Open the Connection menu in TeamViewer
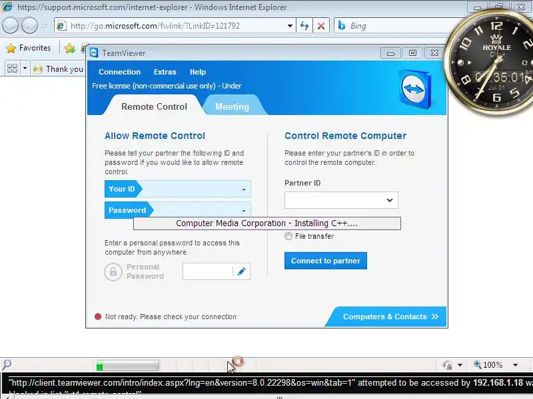 point(119,72)
